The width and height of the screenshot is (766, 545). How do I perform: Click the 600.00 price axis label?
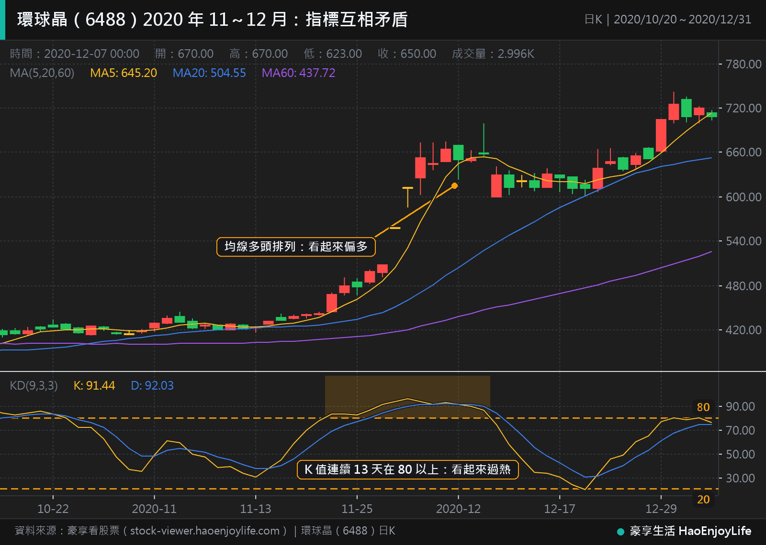(x=743, y=197)
